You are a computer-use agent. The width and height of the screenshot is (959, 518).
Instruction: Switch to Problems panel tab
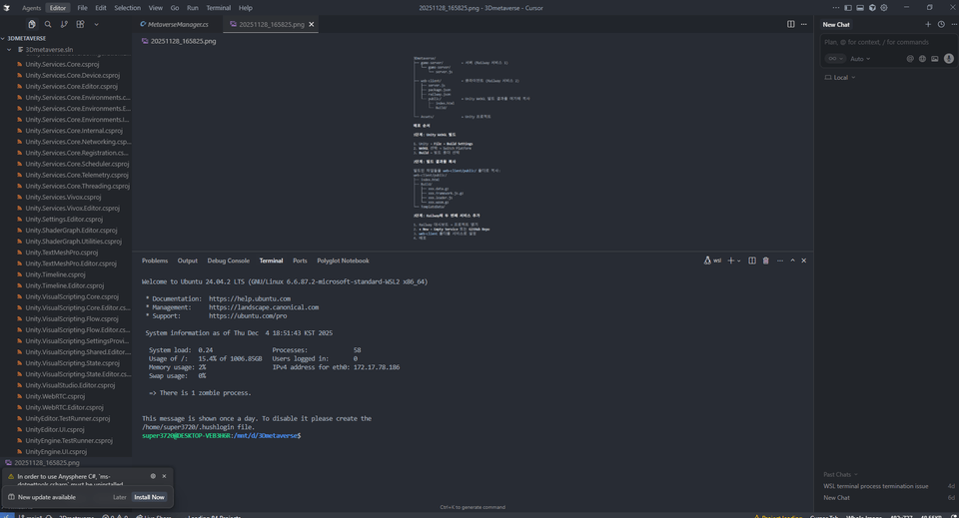(x=155, y=260)
